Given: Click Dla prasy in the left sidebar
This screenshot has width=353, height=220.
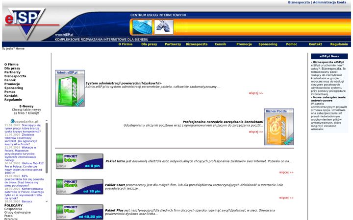Looking at the screenshot, I should point(12,68).
